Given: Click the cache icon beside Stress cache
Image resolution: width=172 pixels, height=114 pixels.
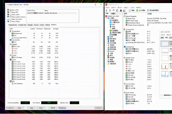Looking at the screenshot, I should pyautogui.click(x=8, y=15).
